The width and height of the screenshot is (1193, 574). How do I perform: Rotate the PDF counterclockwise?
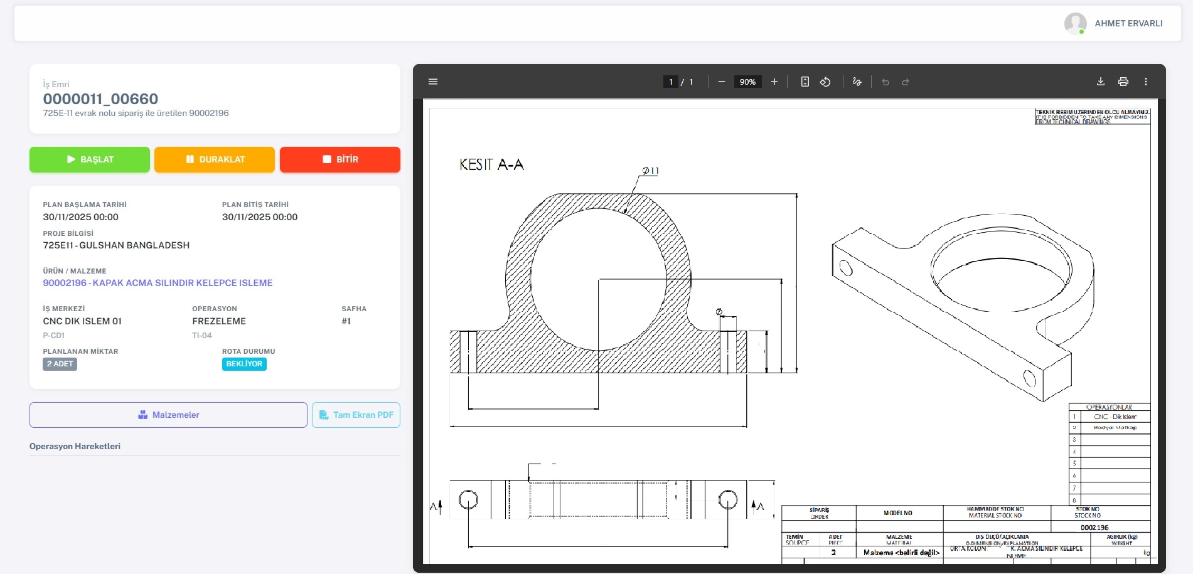[x=825, y=82]
